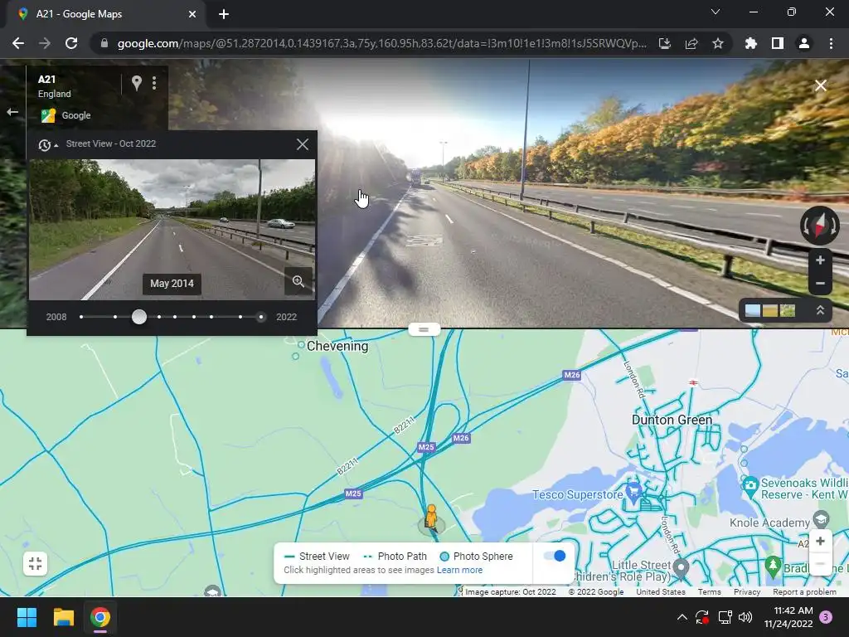Expand the image thumbnails strip chevron
The image size is (849, 637).
pyautogui.click(x=820, y=310)
